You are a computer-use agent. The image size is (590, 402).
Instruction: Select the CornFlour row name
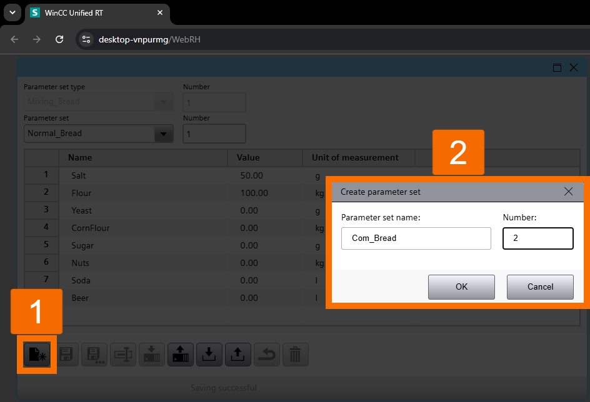tap(90, 228)
